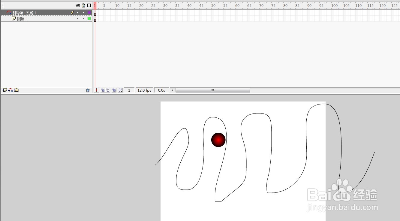
Task: Select the 图层 1 layer row
Action: 47,19
